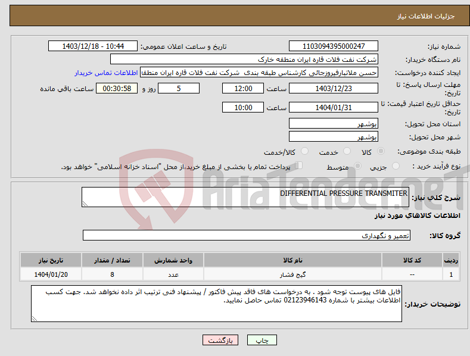Click the عدد unit cell
Image resolution: width=470 pixels, height=356 pixels.
pyautogui.click(x=173, y=274)
